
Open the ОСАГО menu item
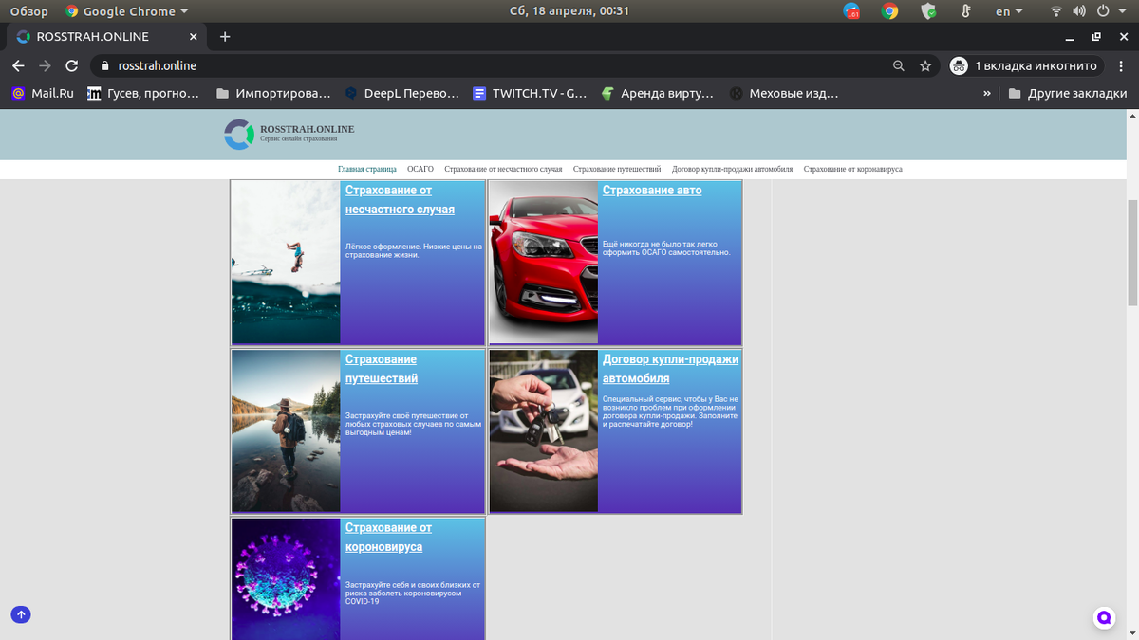(420, 169)
